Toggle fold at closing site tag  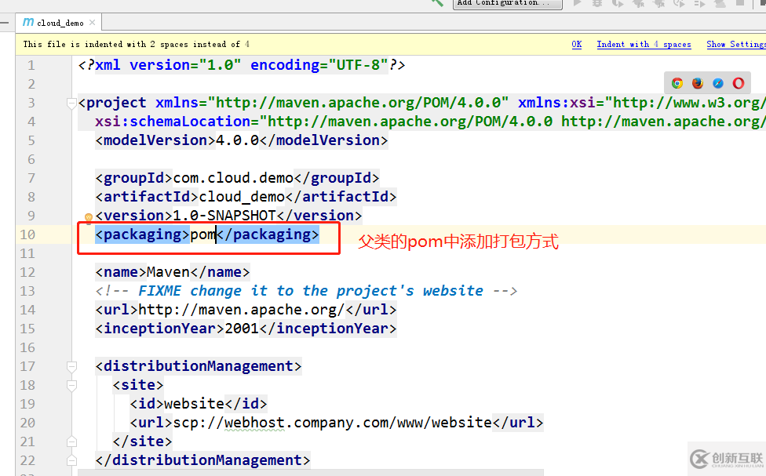(x=71, y=441)
